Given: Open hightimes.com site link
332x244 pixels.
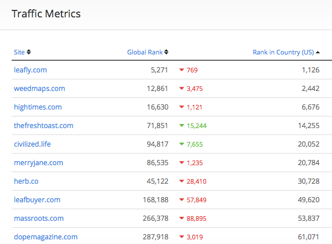Looking at the screenshot, I should [x=38, y=107].
